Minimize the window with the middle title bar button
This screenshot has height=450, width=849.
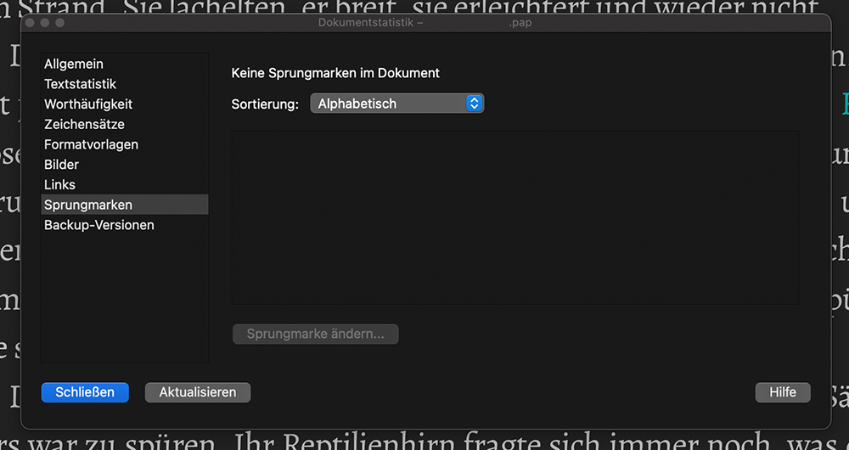coord(46,22)
